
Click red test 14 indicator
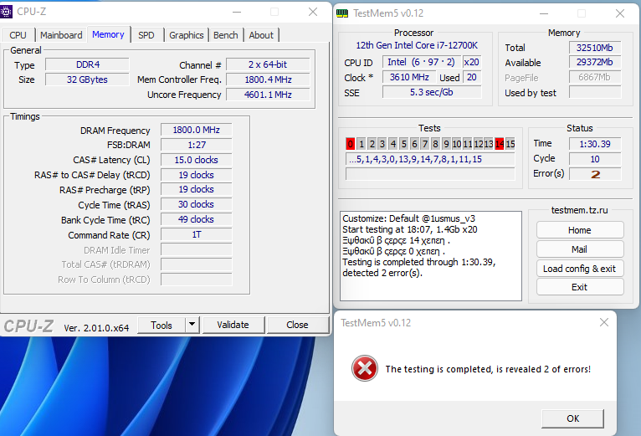(500, 144)
